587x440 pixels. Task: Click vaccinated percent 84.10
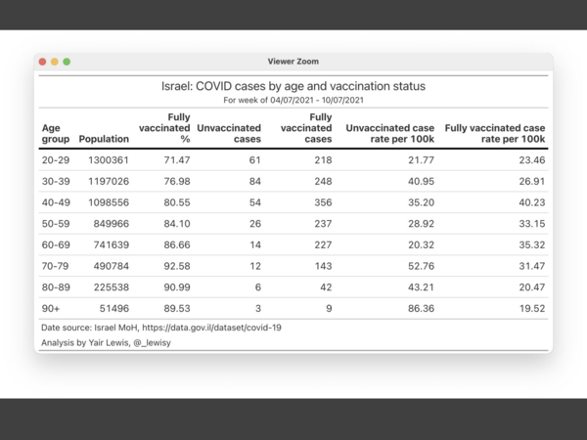[177, 224]
